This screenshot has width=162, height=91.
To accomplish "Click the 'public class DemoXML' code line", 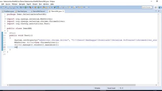I will coord(19,28).
